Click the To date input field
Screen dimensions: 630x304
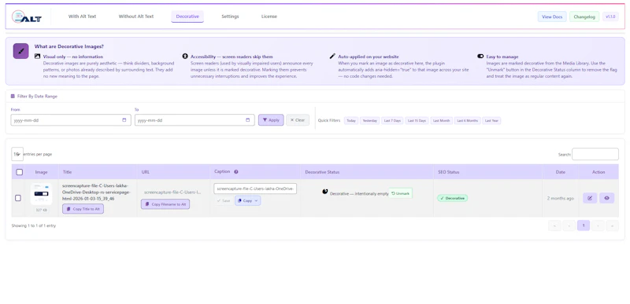point(195,120)
